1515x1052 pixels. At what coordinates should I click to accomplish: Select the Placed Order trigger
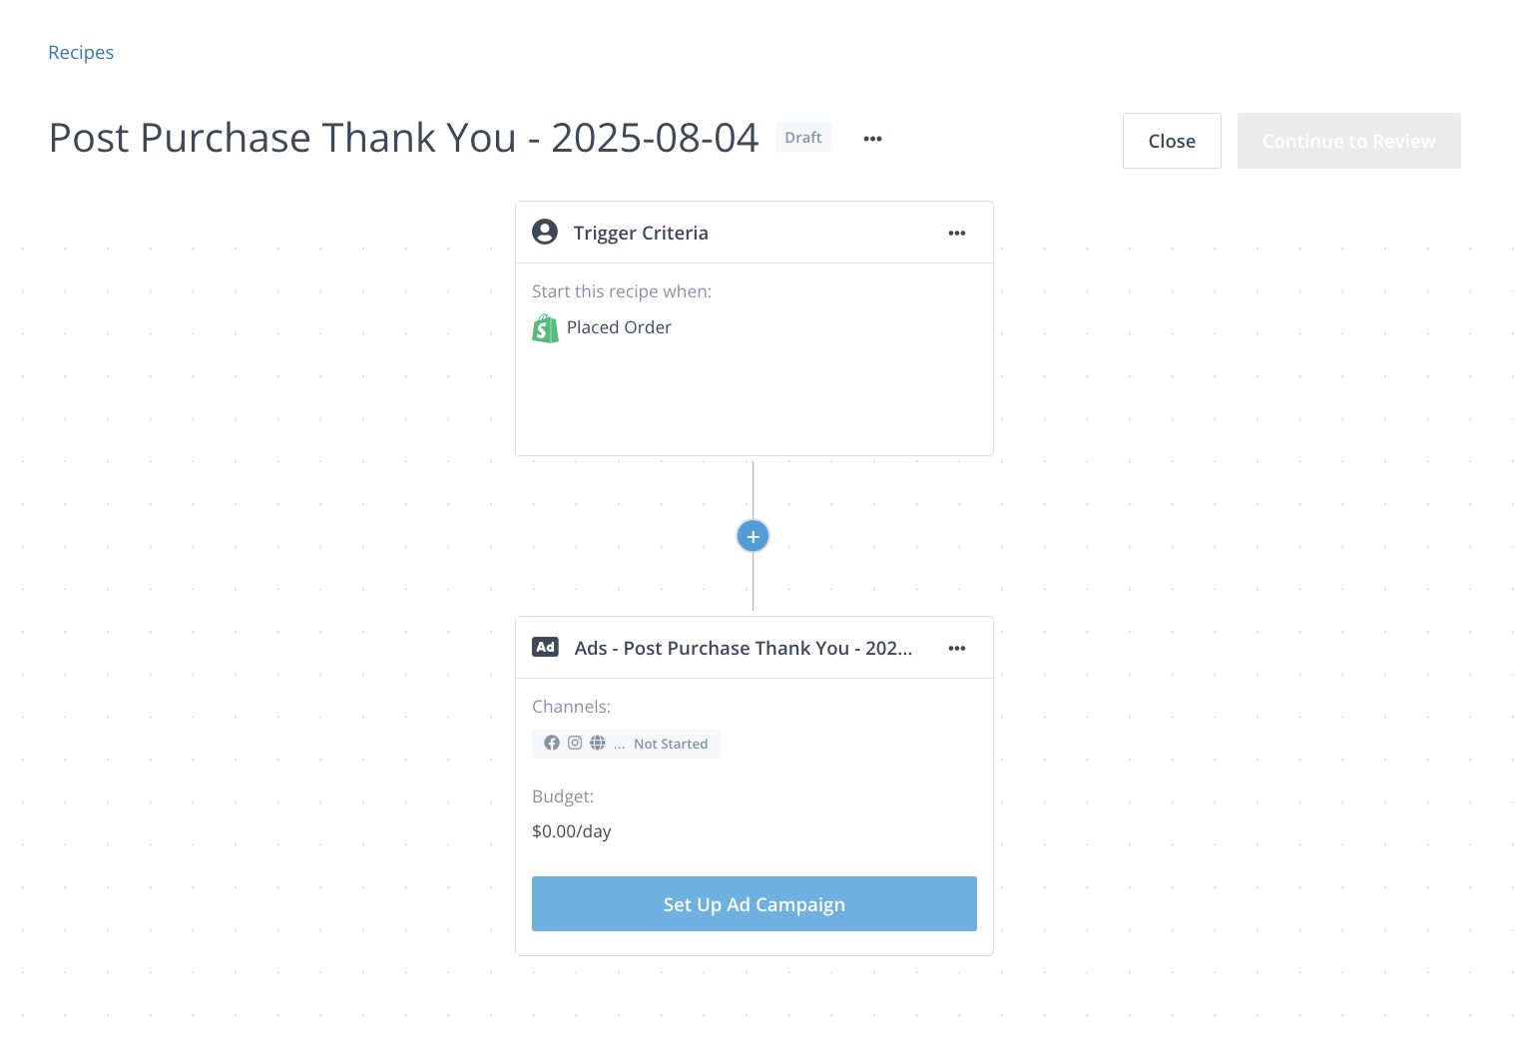tap(619, 327)
